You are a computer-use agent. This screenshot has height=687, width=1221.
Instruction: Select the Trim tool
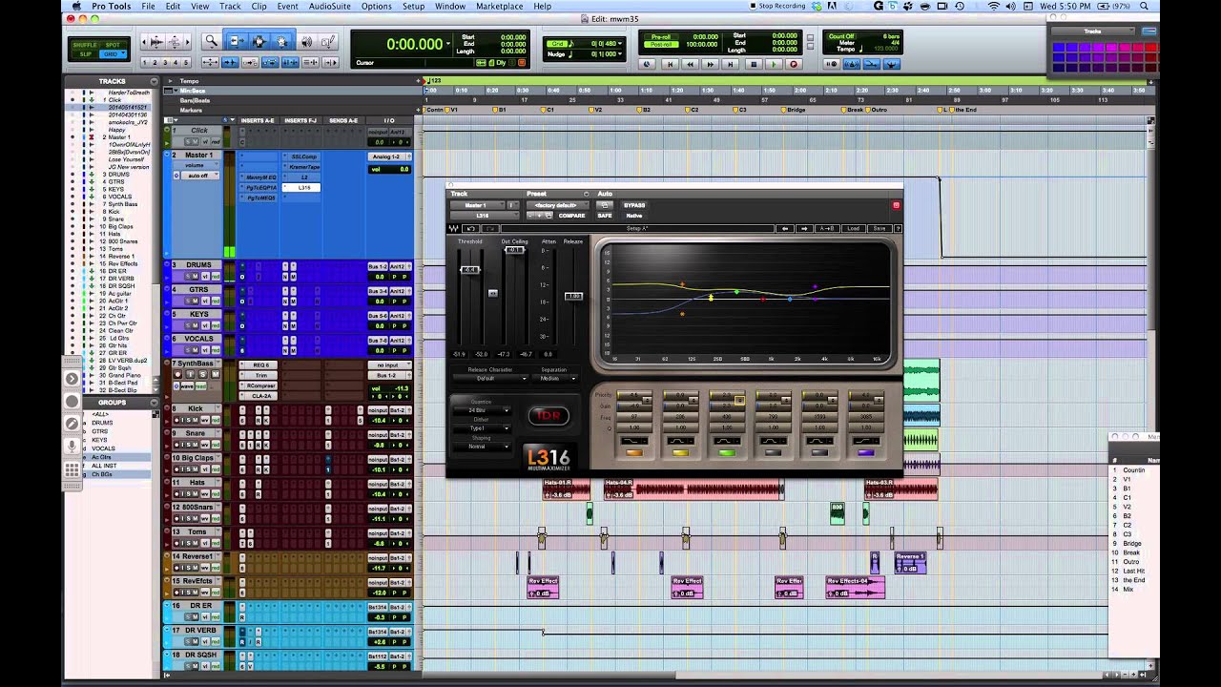pos(236,42)
